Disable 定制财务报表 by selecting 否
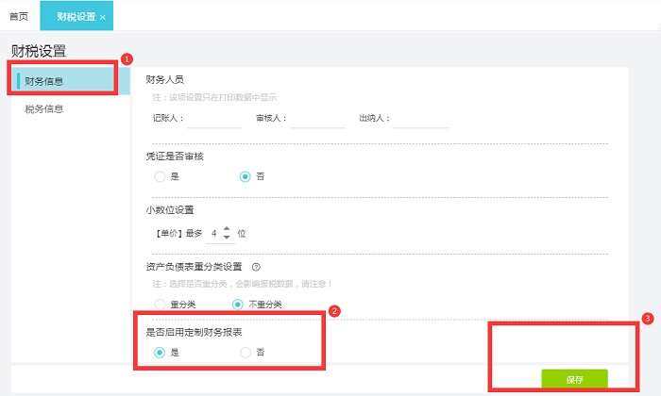The image size is (661, 396). click(246, 352)
